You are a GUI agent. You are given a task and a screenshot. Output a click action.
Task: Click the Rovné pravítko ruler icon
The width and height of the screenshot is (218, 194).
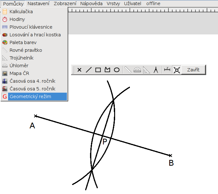click(x=5, y=50)
